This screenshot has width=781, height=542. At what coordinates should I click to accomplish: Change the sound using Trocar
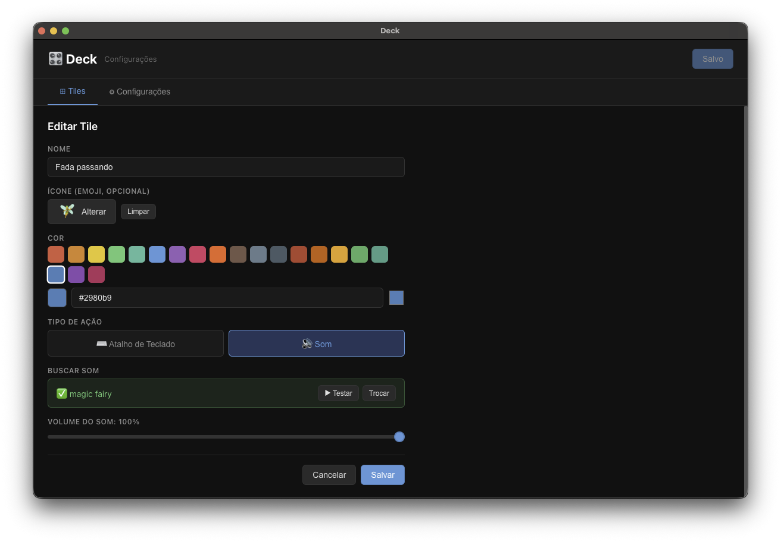tap(379, 393)
